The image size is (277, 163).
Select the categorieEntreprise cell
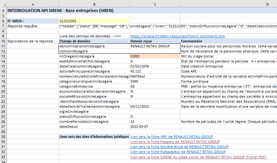coord(94,86)
